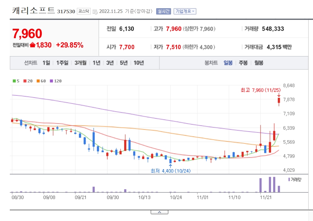Click the 10/24 date label on x-axis

coord(176,197)
